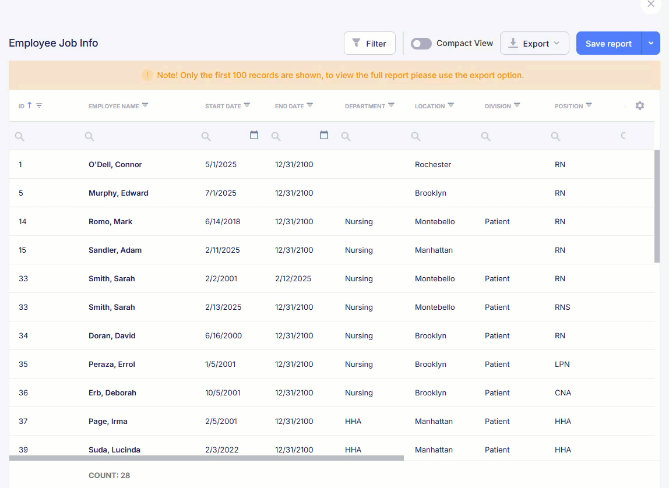Expand the Save report arrow menu
Screen dimensions: 669x488
click(x=651, y=43)
